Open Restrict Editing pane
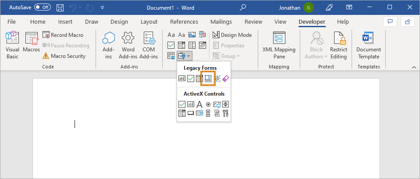The height and width of the screenshot is (179, 420). click(338, 45)
